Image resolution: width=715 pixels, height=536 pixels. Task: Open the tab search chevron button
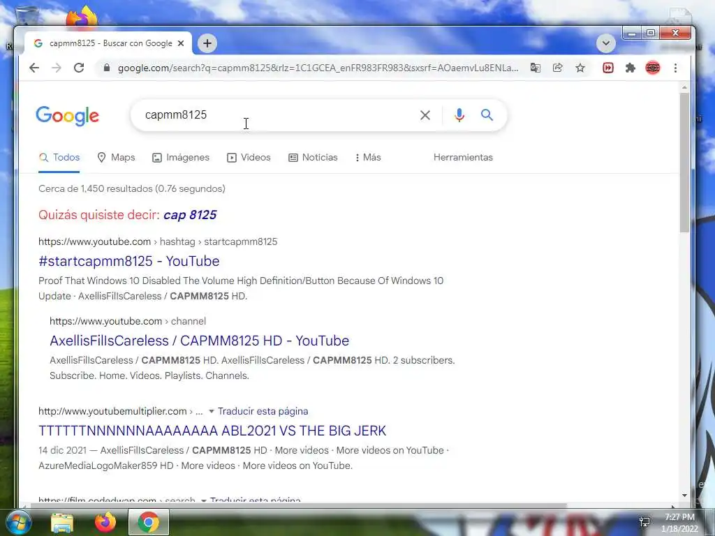click(606, 43)
